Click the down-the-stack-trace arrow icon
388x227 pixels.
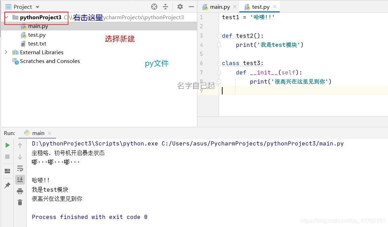pos(20,157)
